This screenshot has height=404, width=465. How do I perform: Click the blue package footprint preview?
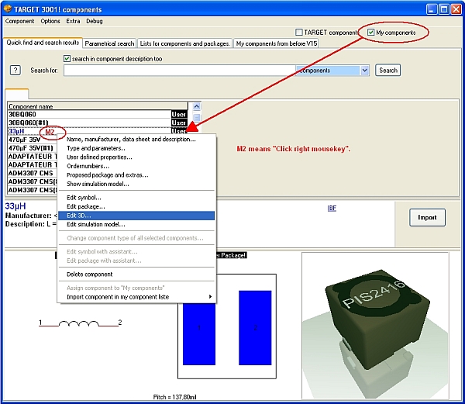click(x=227, y=327)
